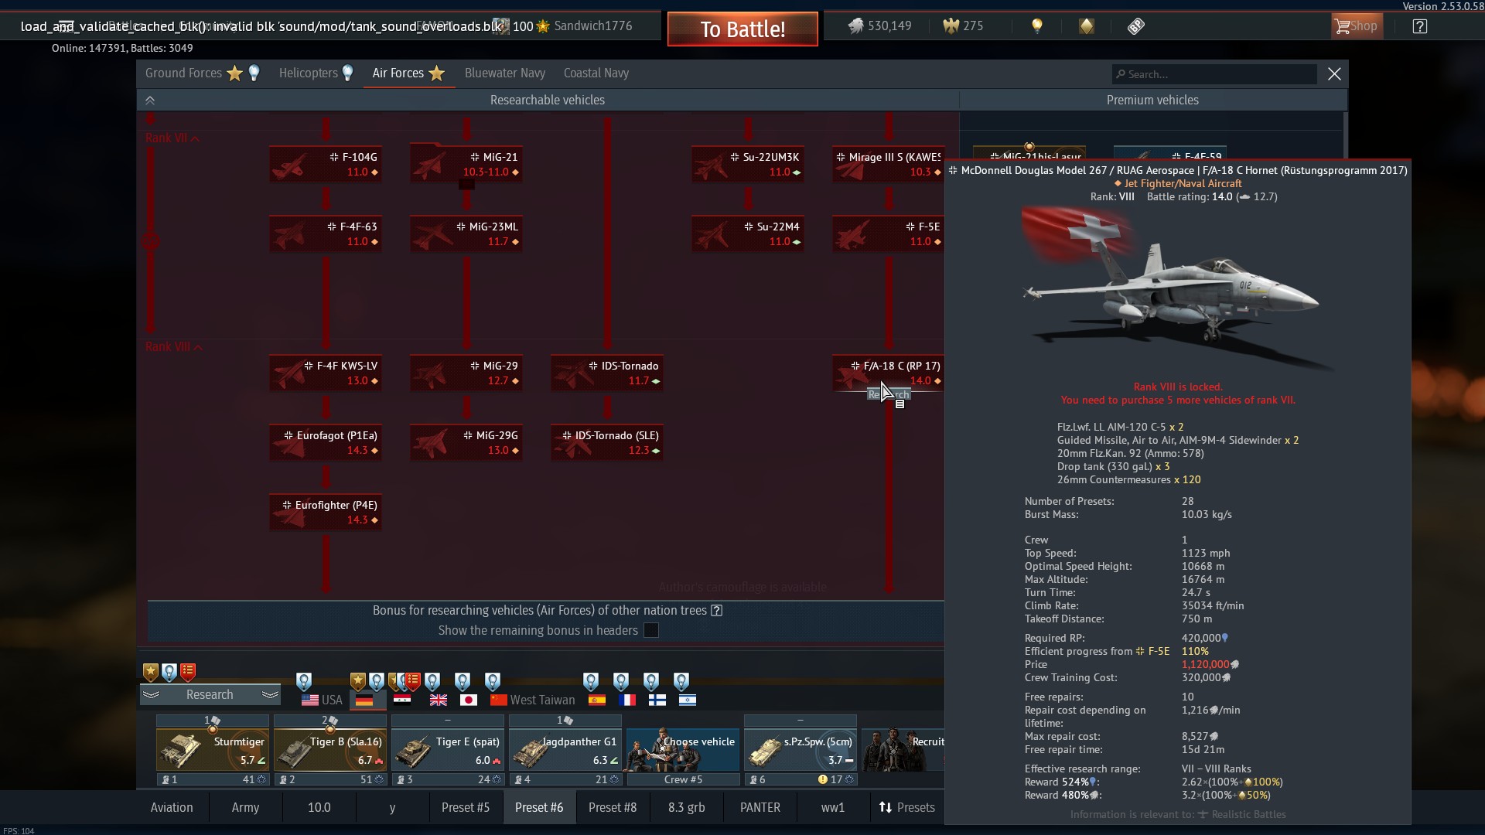Click the Battle Pass BP icon
This screenshot has width=1485, height=835.
click(1135, 26)
